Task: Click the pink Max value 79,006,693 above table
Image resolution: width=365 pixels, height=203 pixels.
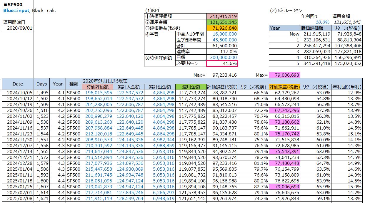Action: (285, 75)
